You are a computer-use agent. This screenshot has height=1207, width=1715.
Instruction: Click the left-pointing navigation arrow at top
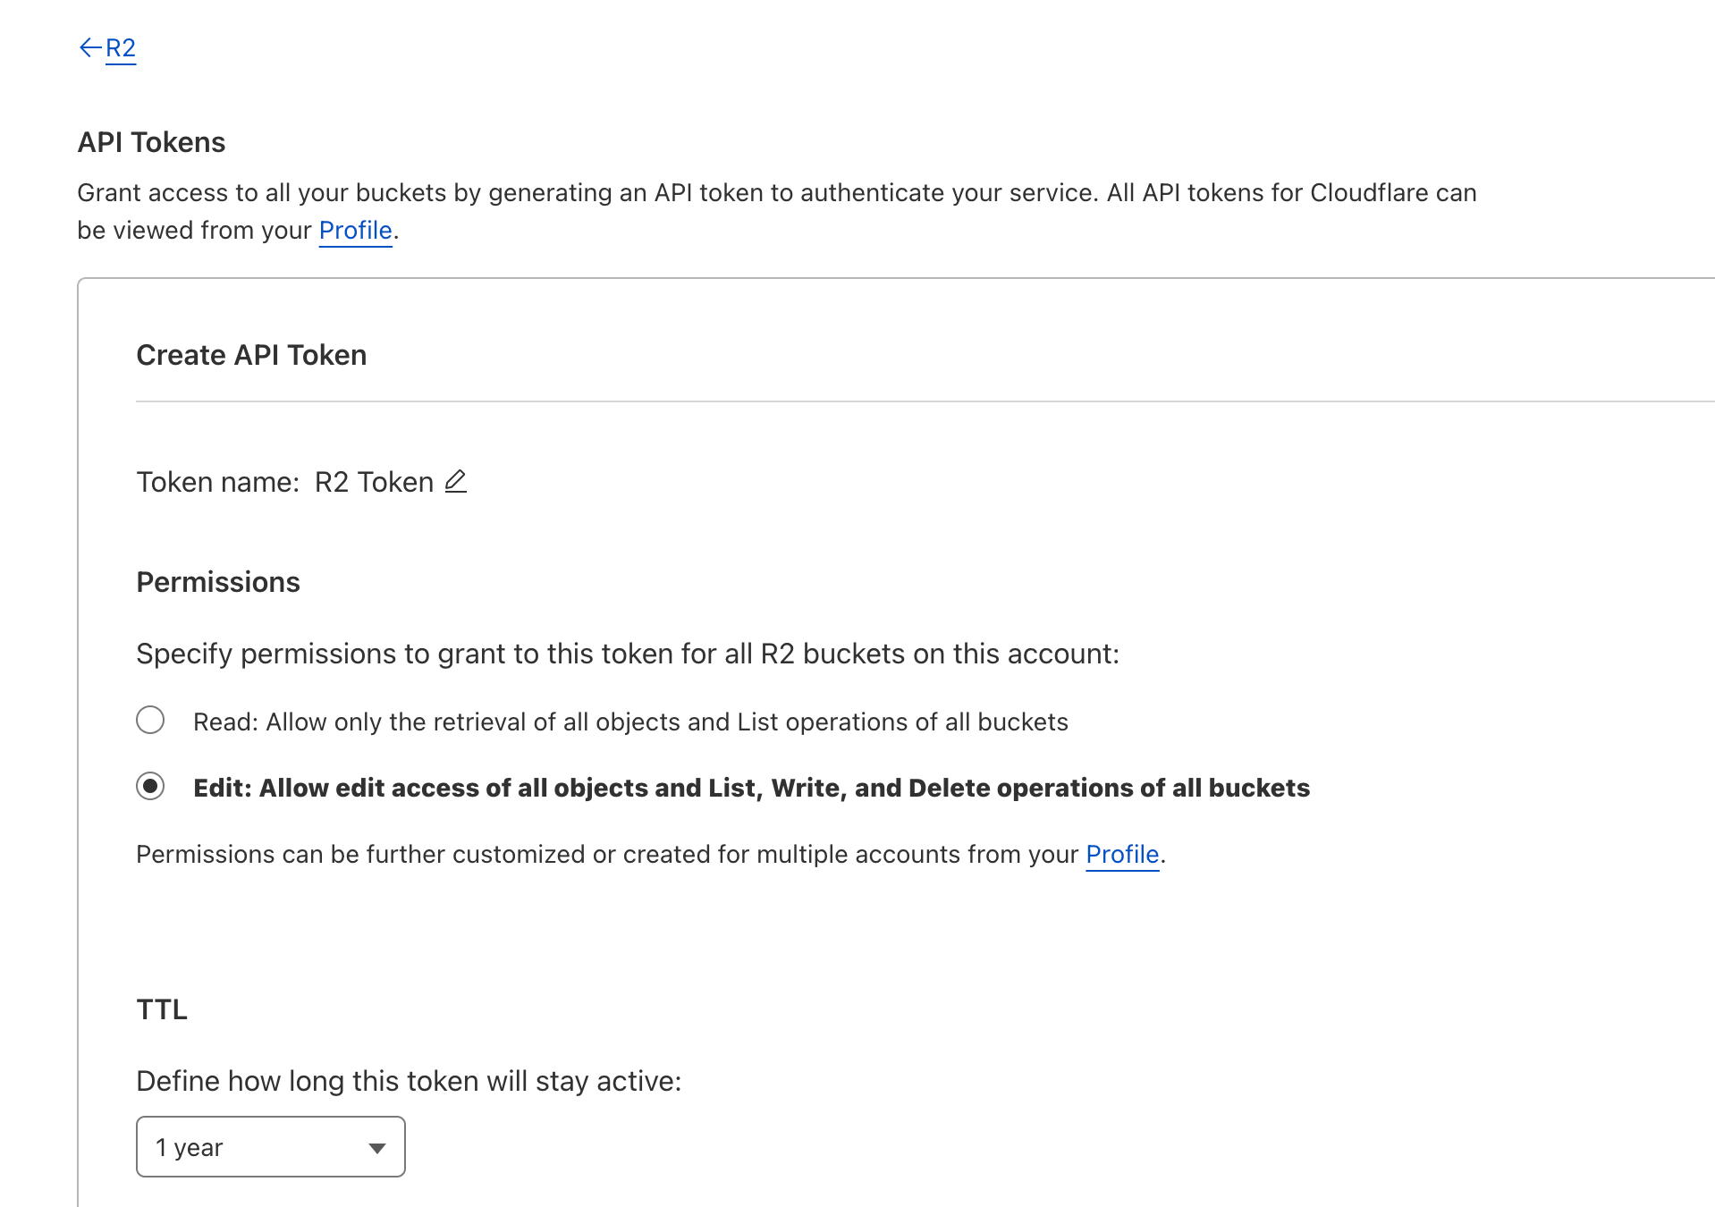point(90,46)
